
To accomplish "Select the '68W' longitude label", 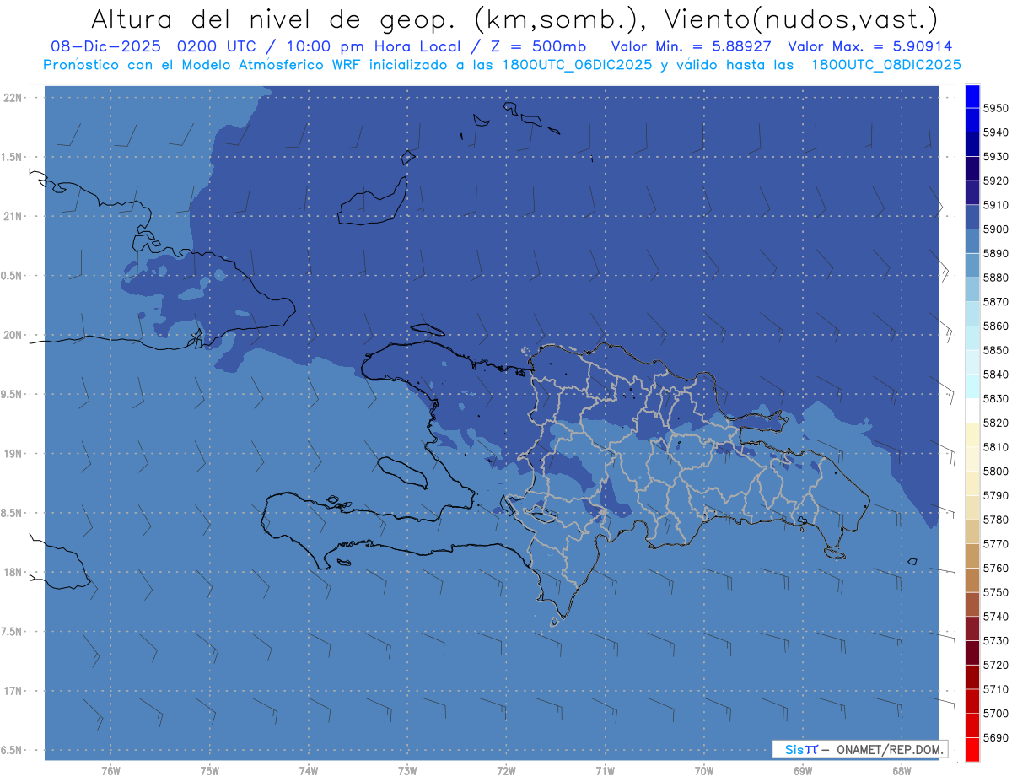I will (x=901, y=771).
